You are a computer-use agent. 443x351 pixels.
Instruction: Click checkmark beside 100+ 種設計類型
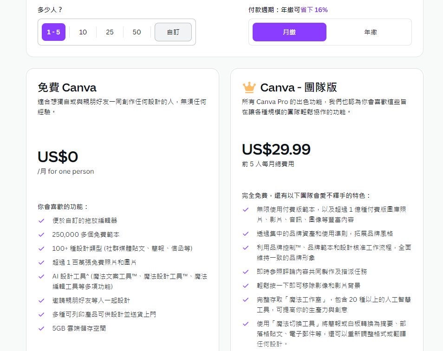pyautogui.click(x=41, y=248)
